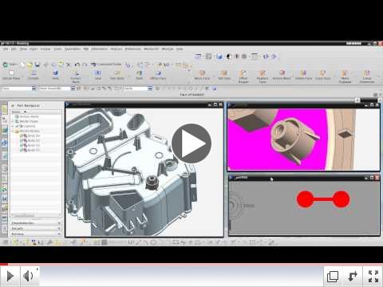Click the blue shaded cube rendering icon

point(219,57)
